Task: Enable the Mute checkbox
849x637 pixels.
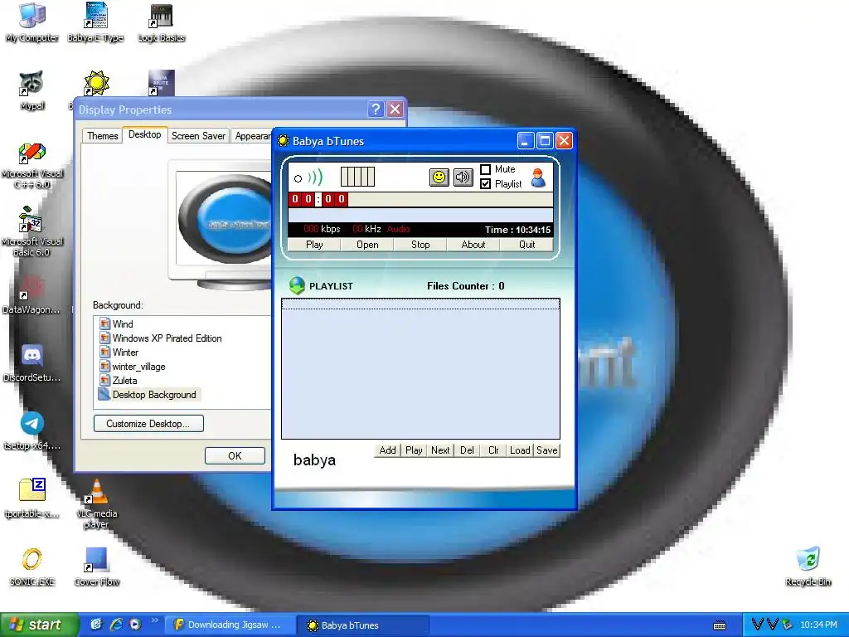Action: (x=485, y=169)
